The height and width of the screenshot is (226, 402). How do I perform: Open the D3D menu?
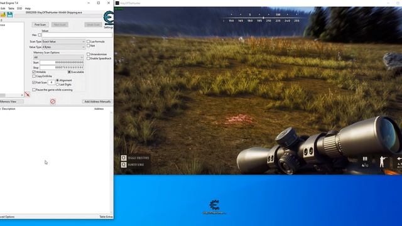click(x=19, y=8)
